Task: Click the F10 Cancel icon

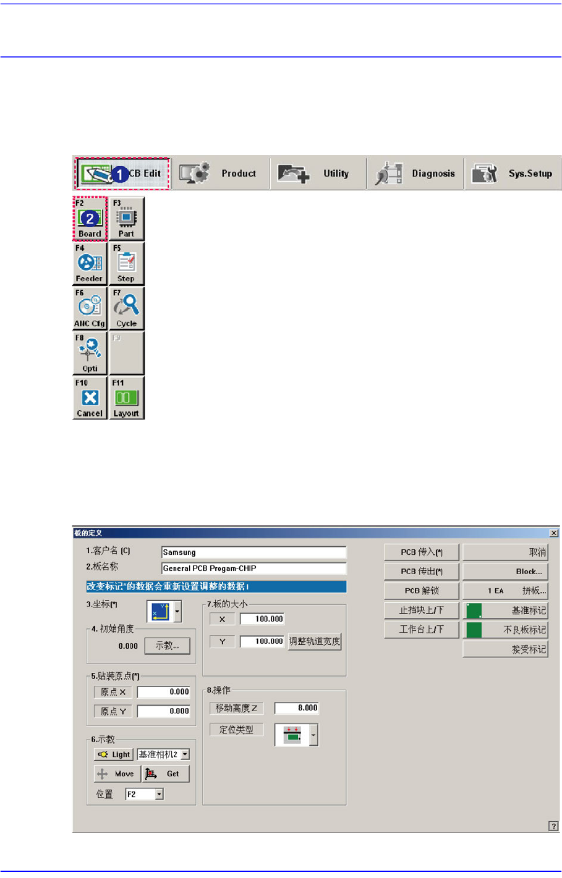Action: coord(90,399)
